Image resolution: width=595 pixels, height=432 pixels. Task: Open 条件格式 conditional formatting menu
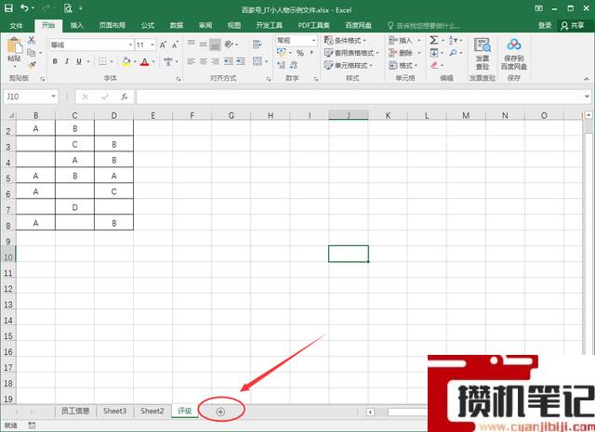pyautogui.click(x=345, y=40)
